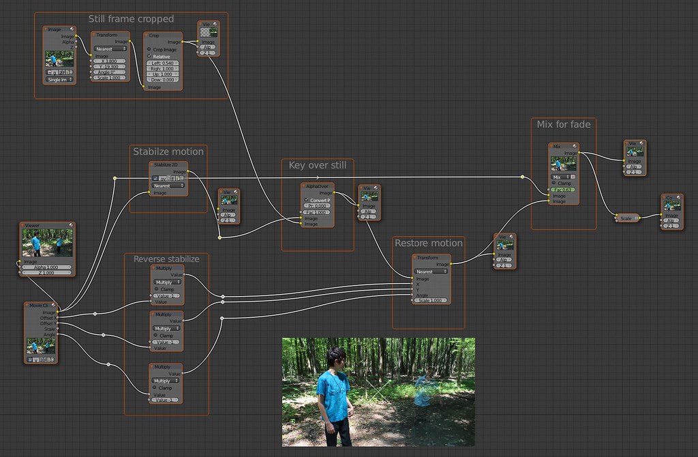Click the Y -19.300 field in Transform node
This screenshot has height=457, width=698.
click(110, 66)
